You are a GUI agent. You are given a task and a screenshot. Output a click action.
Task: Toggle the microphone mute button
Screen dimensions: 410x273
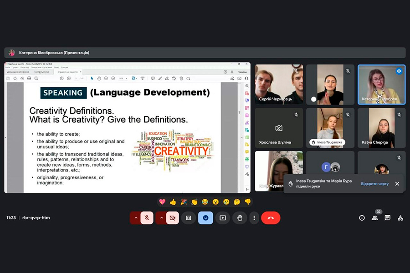coord(147,218)
